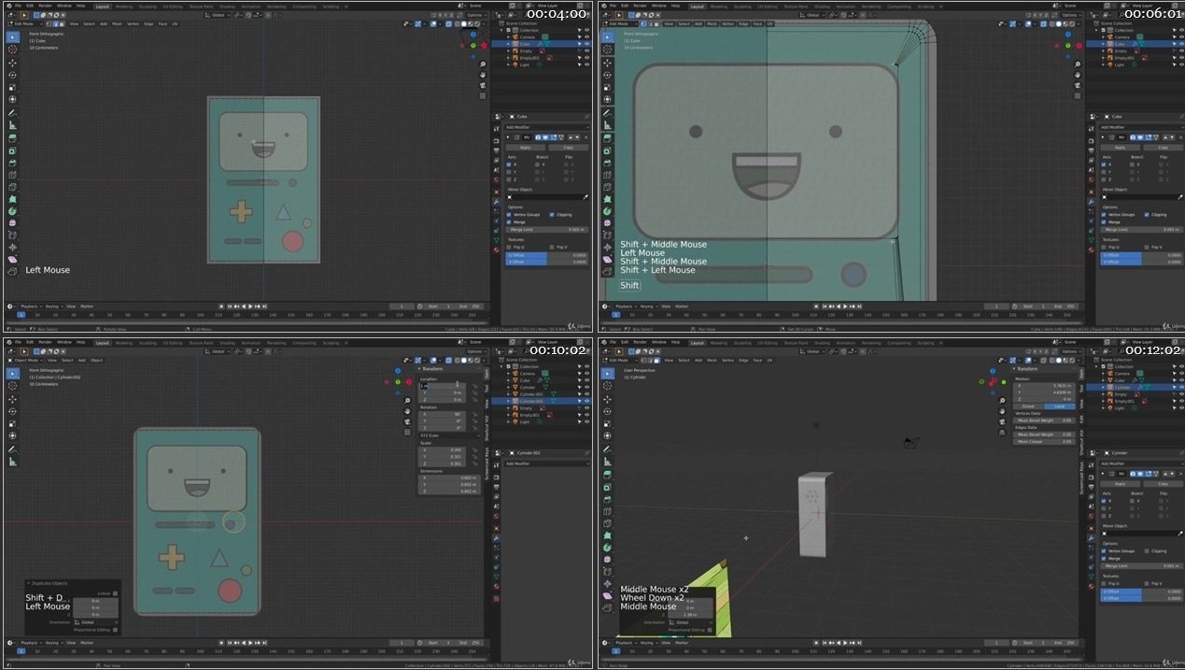This screenshot has height=670, width=1185.
Task: Click the magnifier zoom gizmo in the 00:10:02 frame
Action: 408,401
